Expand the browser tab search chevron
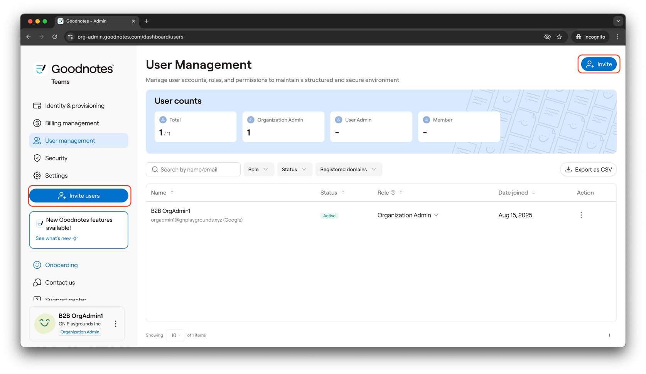This screenshot has height=374, width=646. (x=618, y=21)
